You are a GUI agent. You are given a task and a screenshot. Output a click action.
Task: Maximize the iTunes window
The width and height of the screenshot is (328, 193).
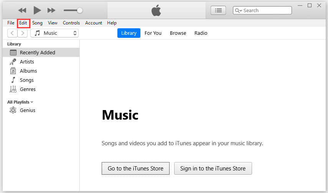(310, 5)
